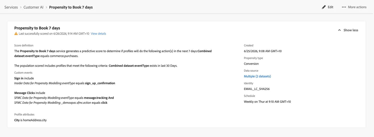The image size is (374, 137).
Task: Click the Edit button label
Action: coord(330,7)
